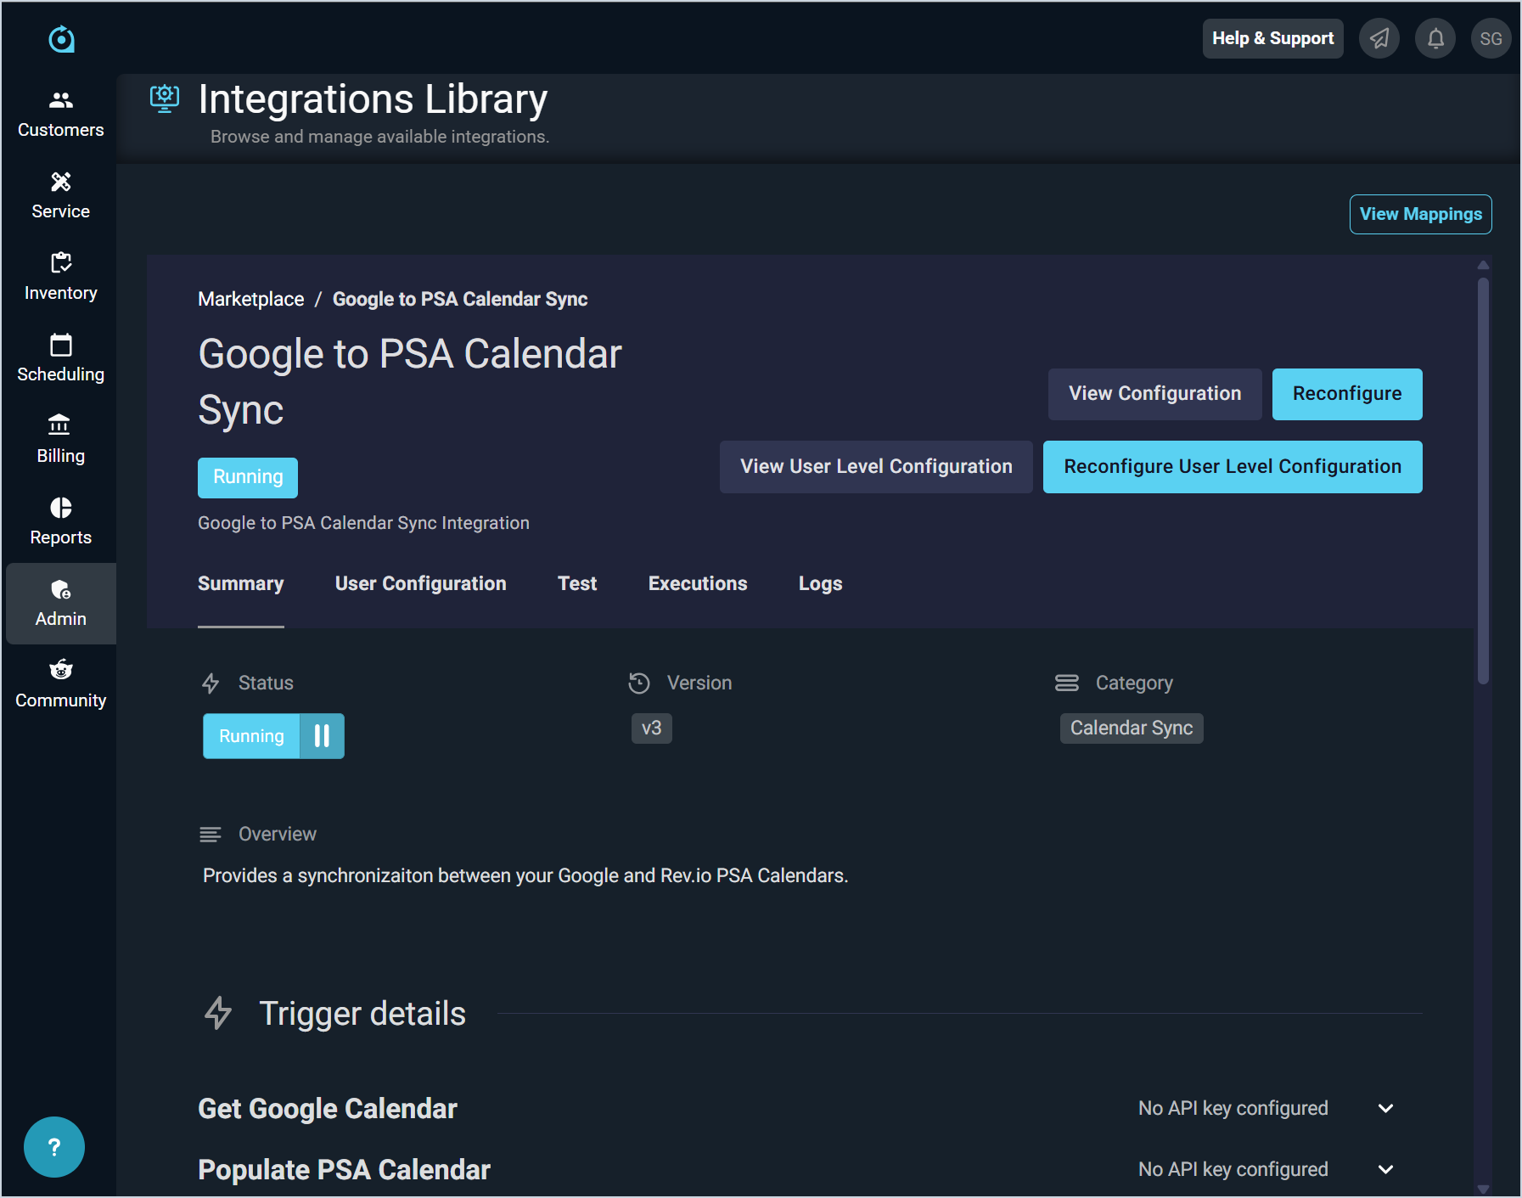Viewport: 1522px width, 1198px height.
Task: Open the SG user avatar menu
Action: click(x=1491, y=39)
